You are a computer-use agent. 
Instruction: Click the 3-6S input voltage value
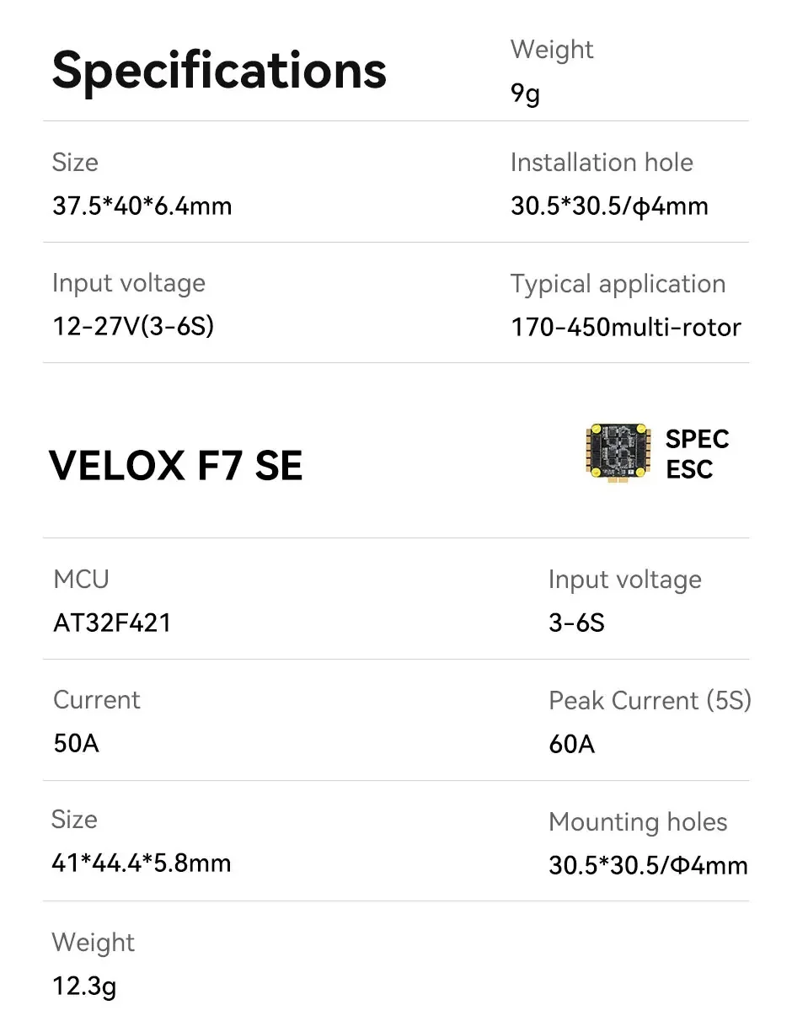click(576, 623)
